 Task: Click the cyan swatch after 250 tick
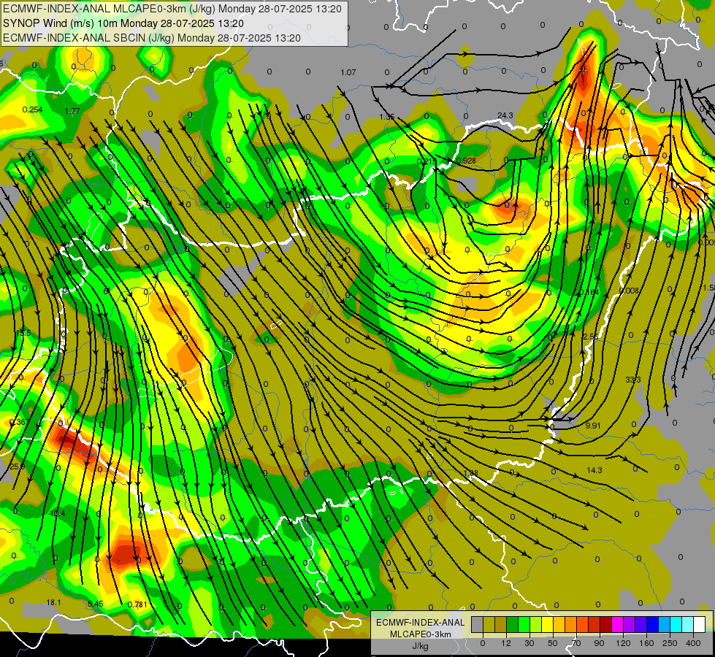(x=677, y=624)
